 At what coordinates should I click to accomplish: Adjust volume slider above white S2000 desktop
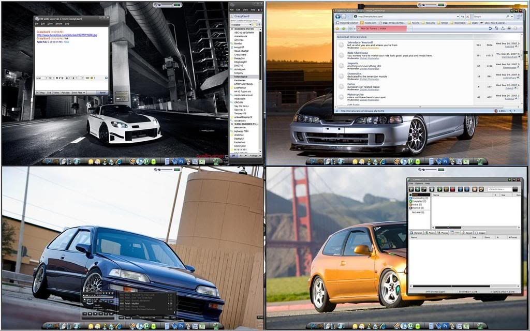point(166,5)
